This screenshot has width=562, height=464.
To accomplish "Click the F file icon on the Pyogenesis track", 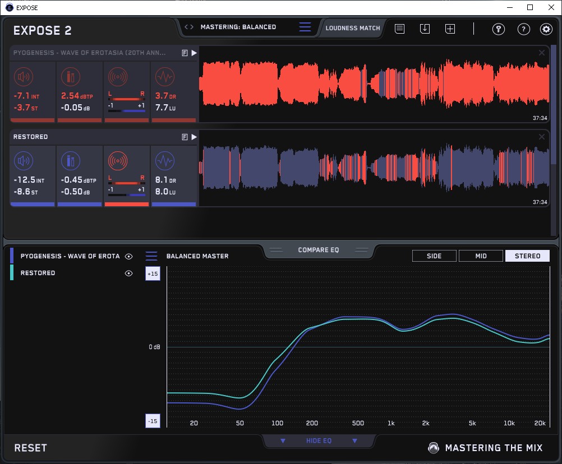I will (185, 53).
